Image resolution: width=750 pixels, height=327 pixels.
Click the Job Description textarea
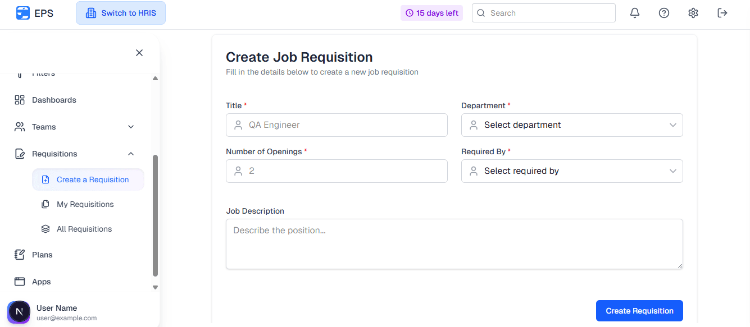tap(454, 244)
